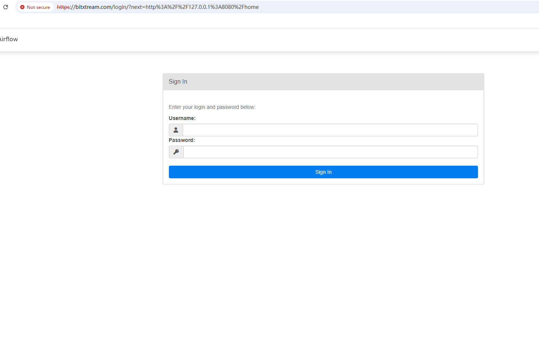Click the person icon beside Username field

[x=176, y=130]
